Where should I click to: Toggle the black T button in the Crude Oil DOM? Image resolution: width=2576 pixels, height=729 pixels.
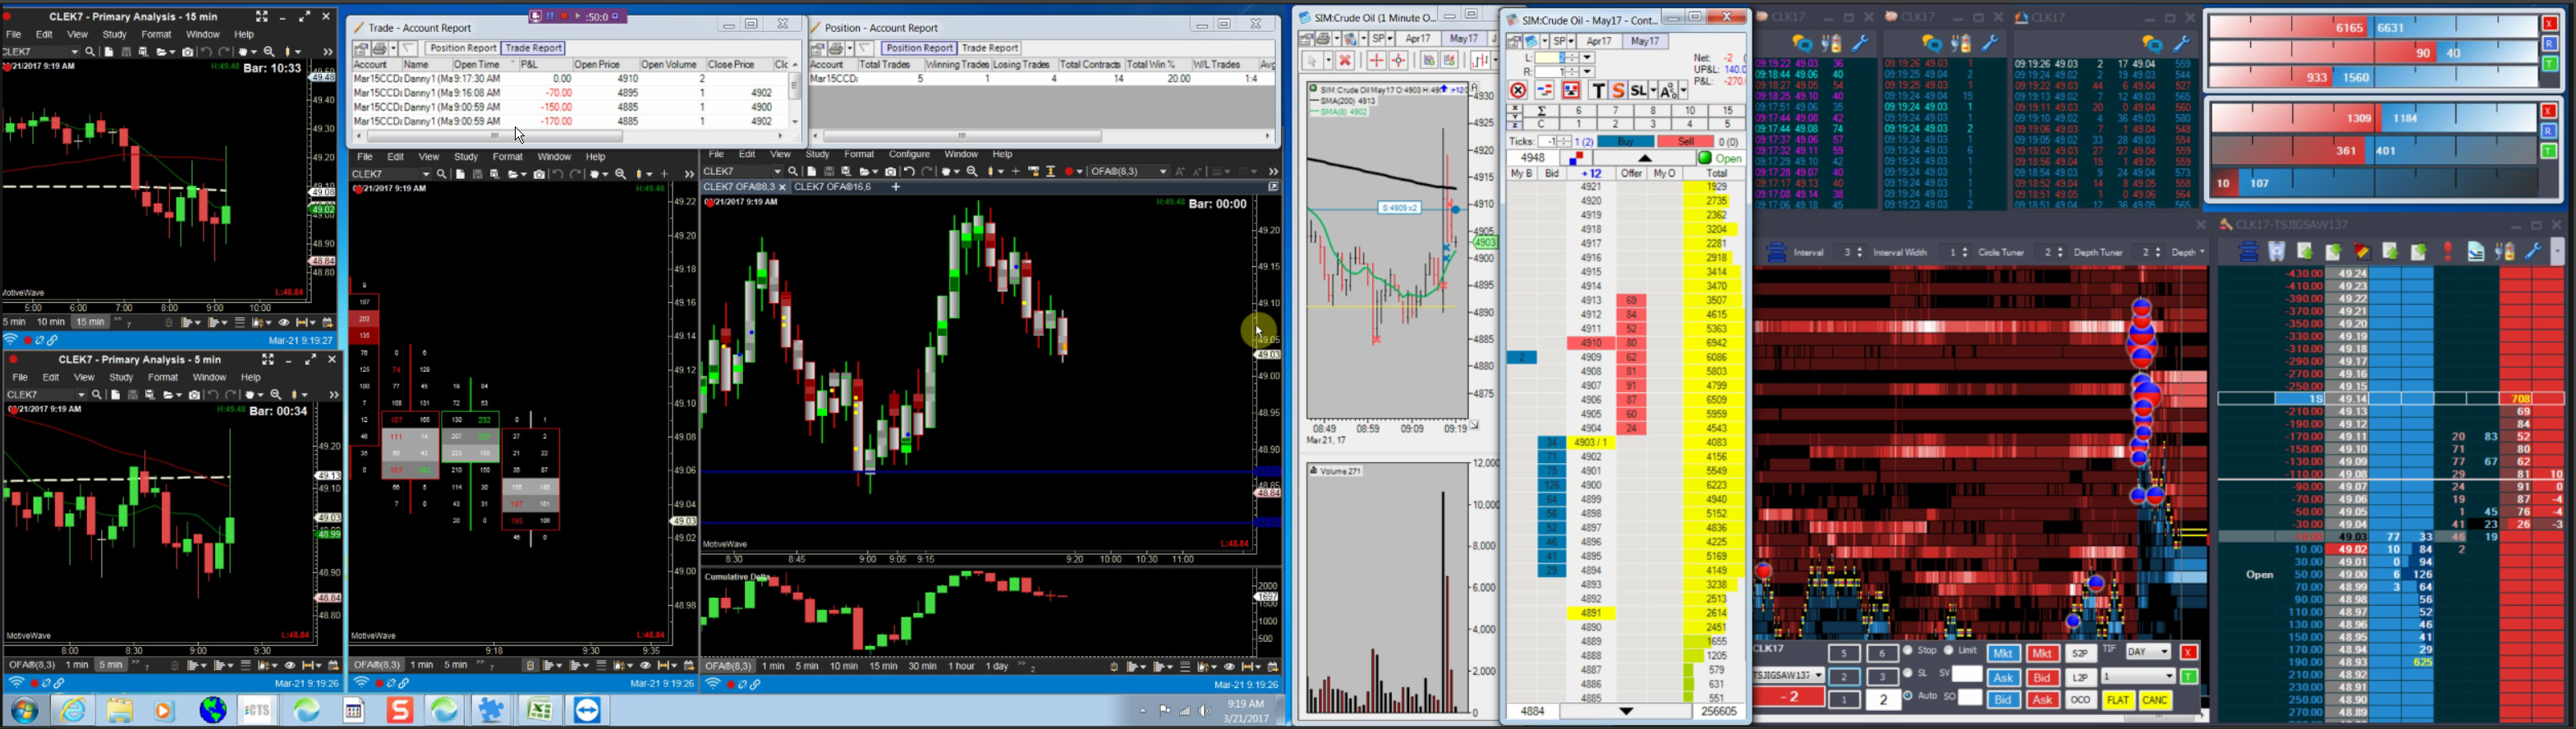[x=1598, y=91]
